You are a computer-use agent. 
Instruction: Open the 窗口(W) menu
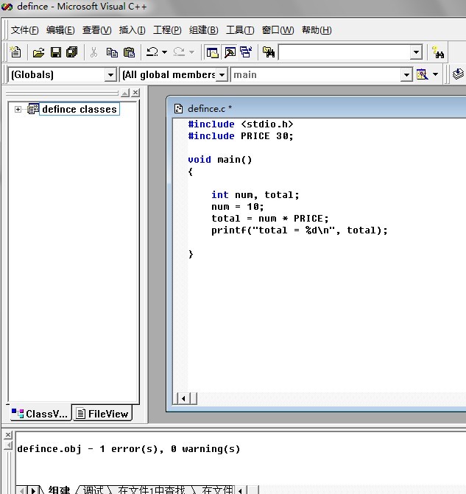[278, 30]
